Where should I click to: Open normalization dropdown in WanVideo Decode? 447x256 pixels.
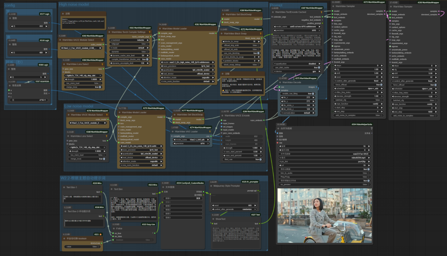(298, 113)
